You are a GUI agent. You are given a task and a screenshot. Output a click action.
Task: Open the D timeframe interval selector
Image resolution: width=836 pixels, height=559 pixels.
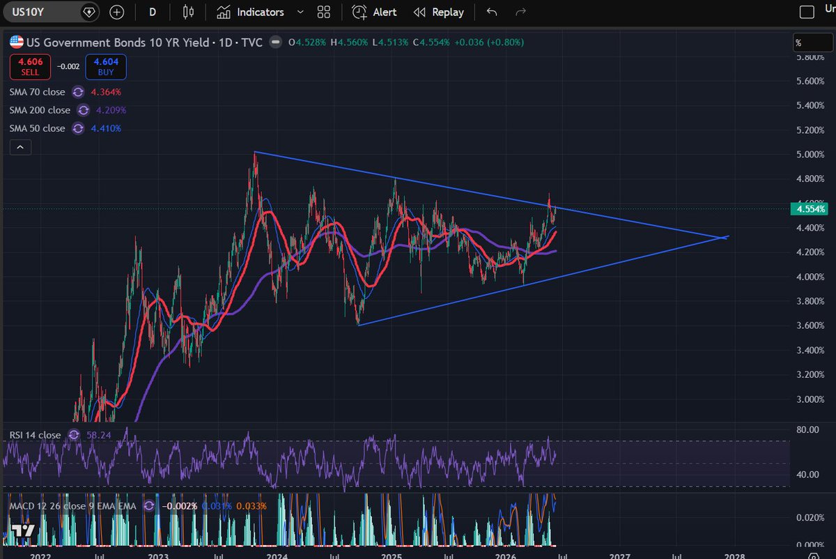coord(152,12)
